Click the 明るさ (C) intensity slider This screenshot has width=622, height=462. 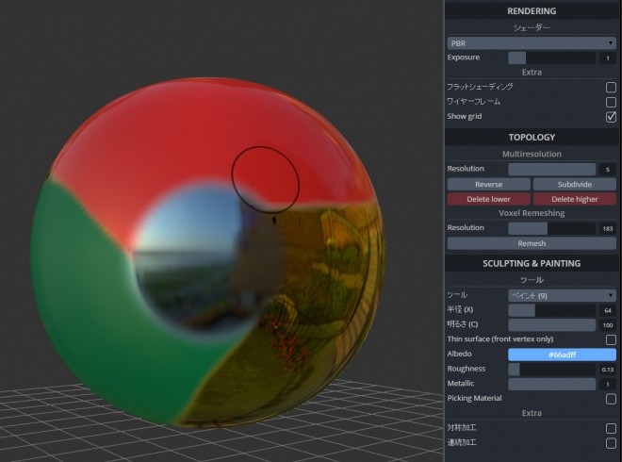pos(551,324)
